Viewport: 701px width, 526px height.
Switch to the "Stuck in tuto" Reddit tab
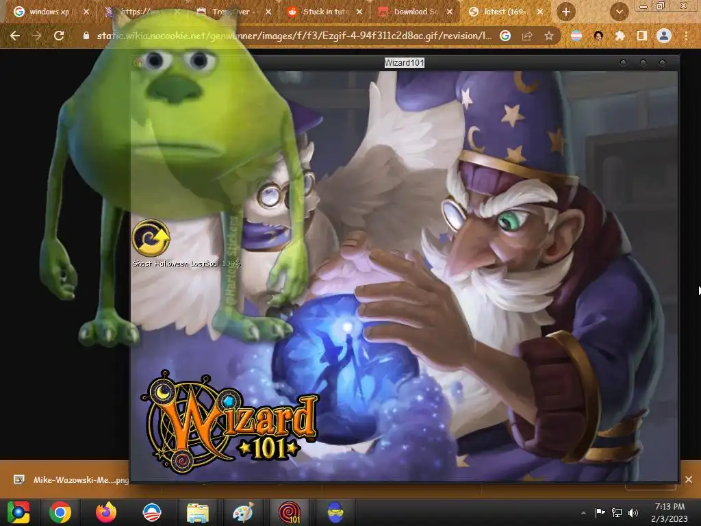click(325, 12)
